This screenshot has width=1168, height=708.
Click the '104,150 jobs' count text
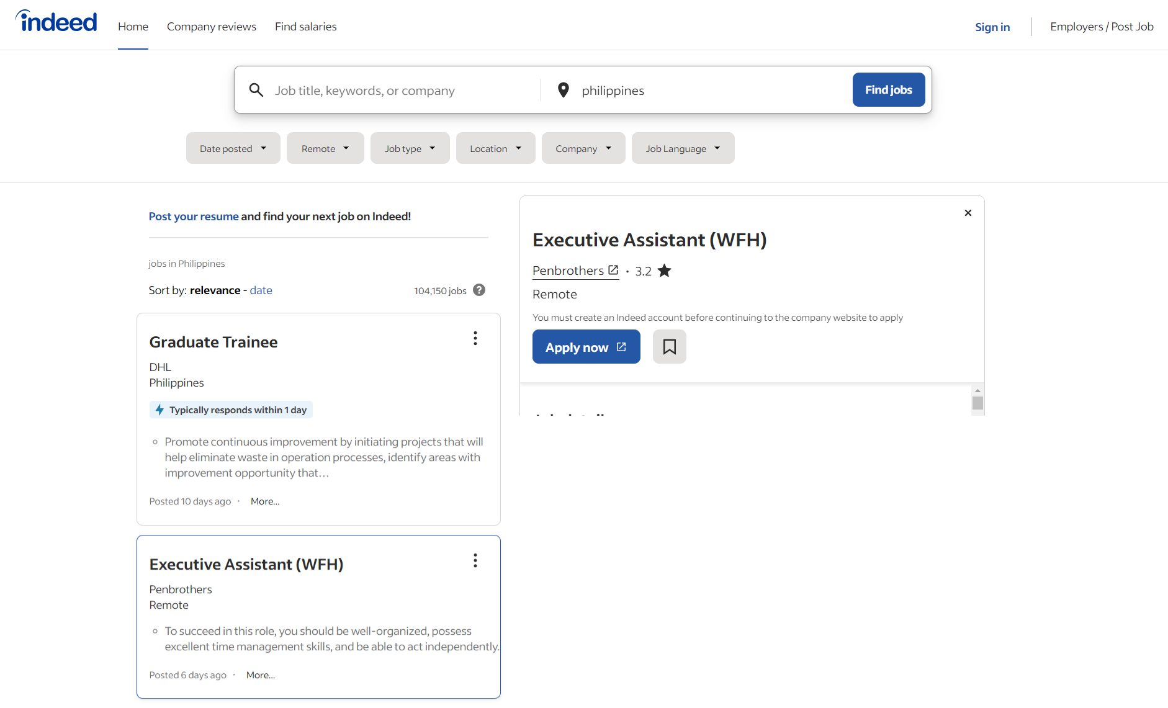(x=440, y=290)
